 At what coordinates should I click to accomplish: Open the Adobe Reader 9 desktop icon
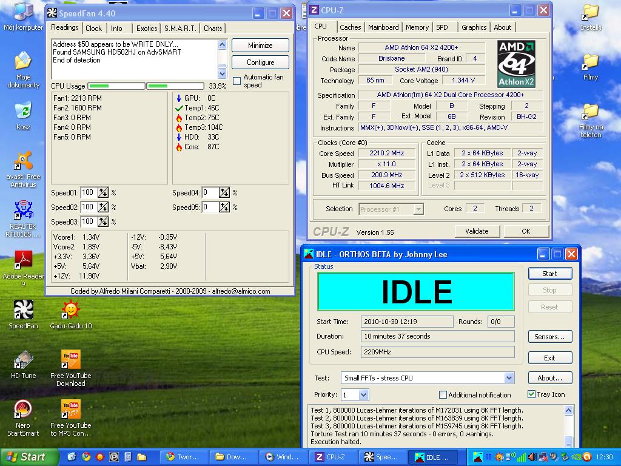coord(23,260)
